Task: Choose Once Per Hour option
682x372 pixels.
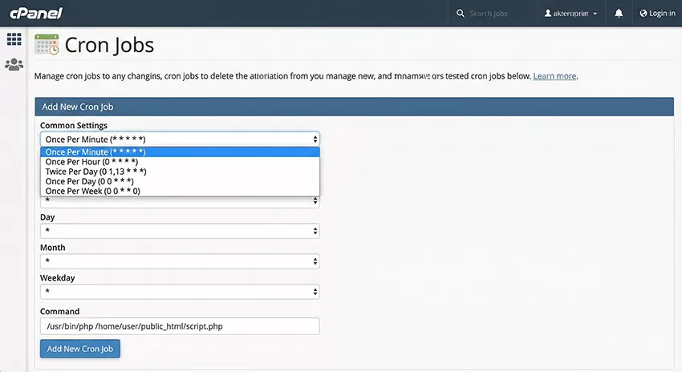Action: (180, 162)
